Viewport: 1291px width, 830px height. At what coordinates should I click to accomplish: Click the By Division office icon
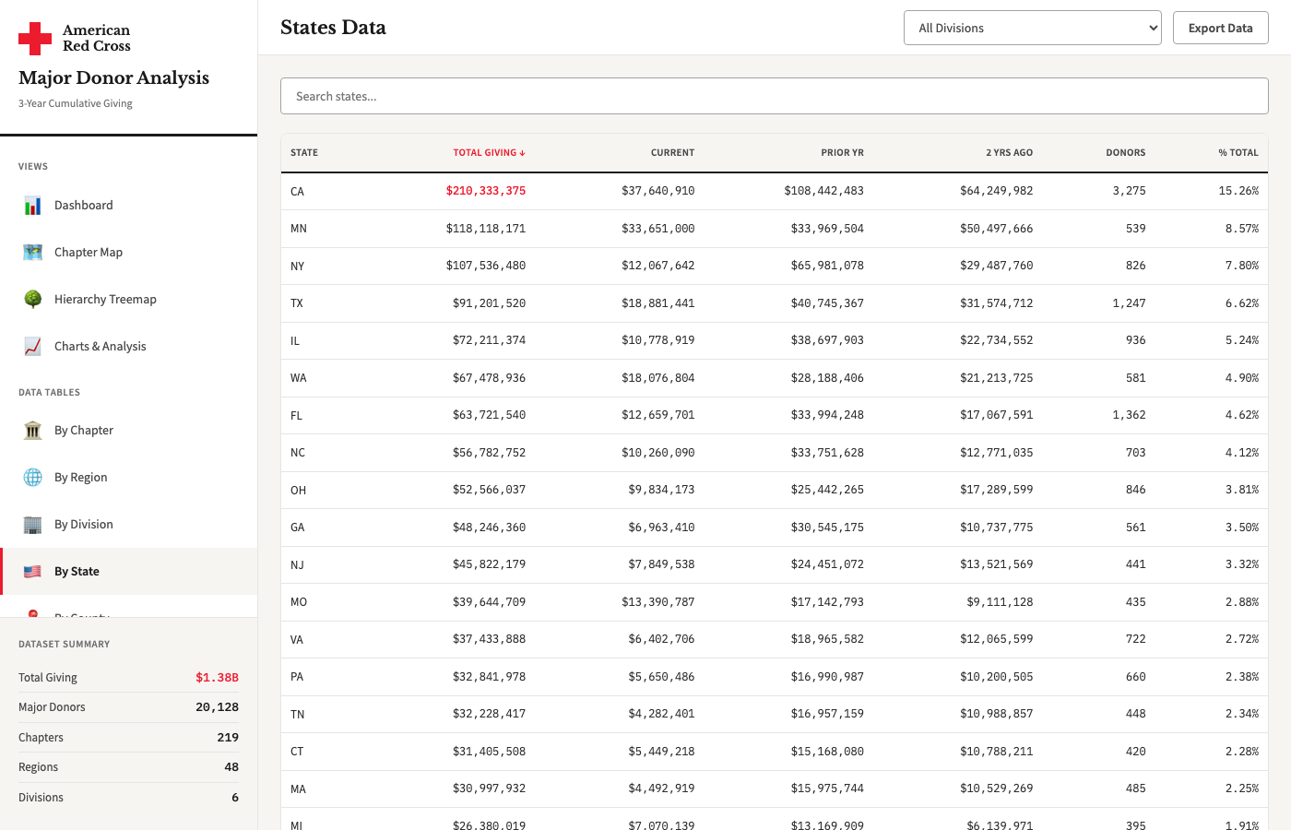pyautogui.click(x=32, y=525)
